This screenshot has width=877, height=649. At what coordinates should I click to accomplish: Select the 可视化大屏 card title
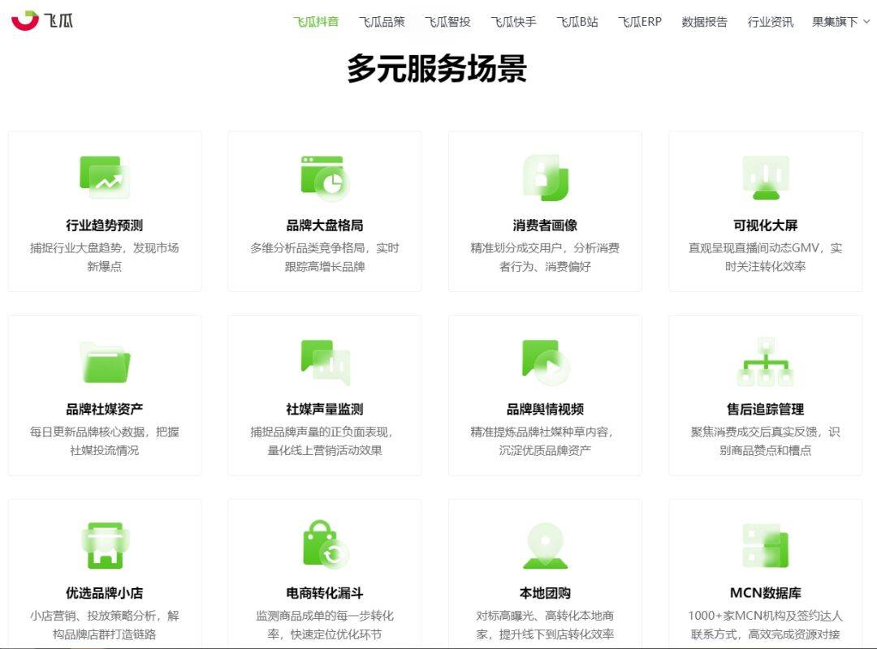coord(766,226)
